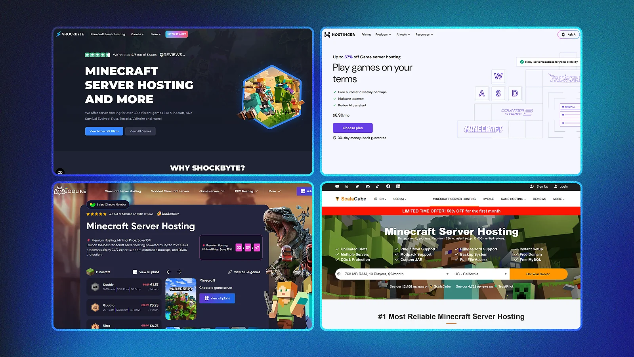Click the Minecraft game cover thumbnail on GodLike
This screenshot has width=634, height=357.
pos(181,299)
